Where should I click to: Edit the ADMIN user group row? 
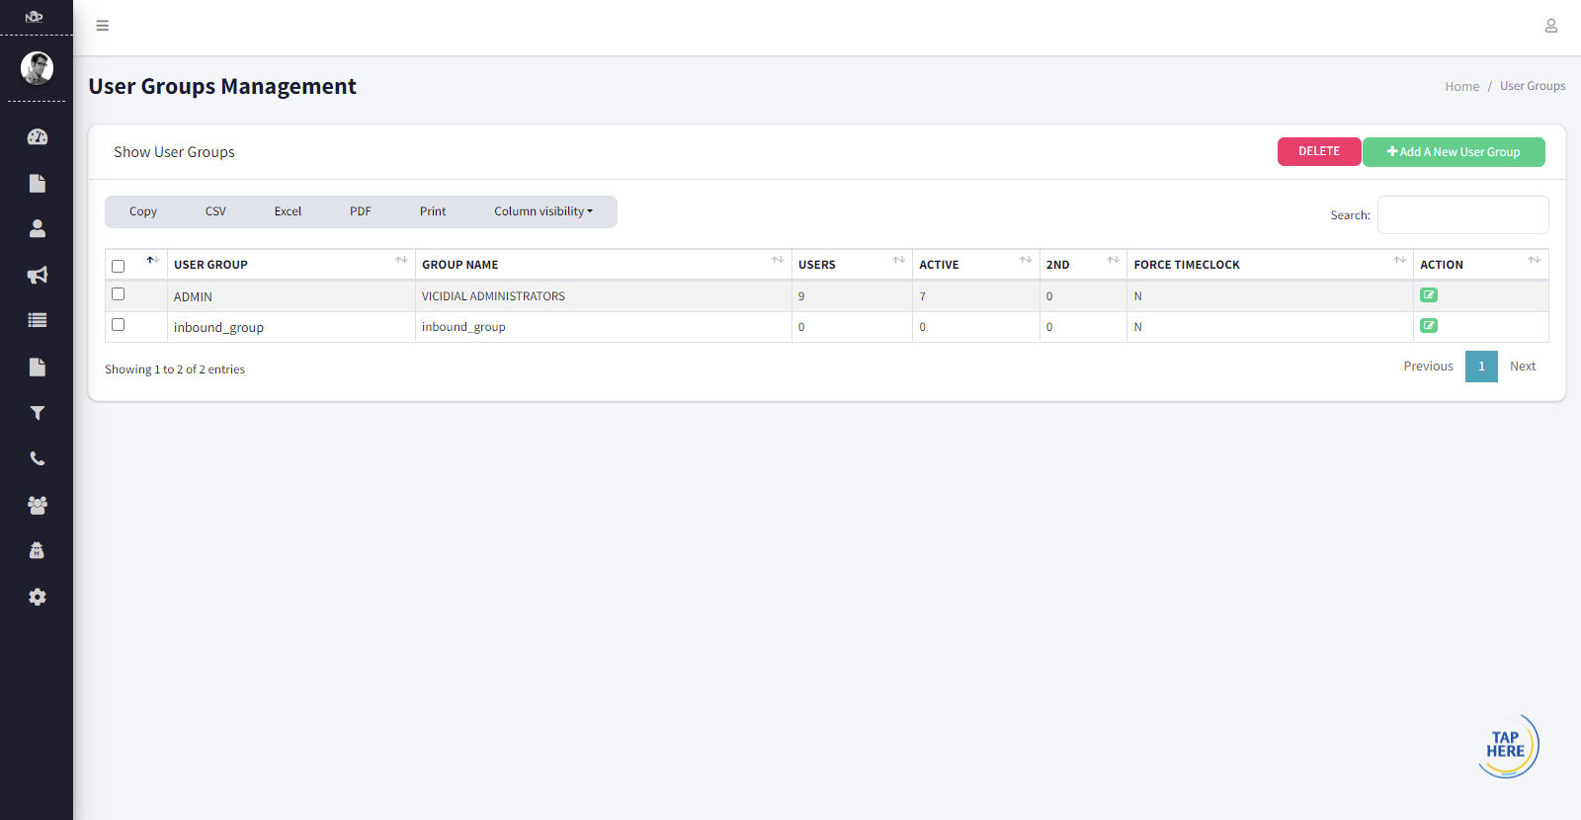pos(1429,295)
